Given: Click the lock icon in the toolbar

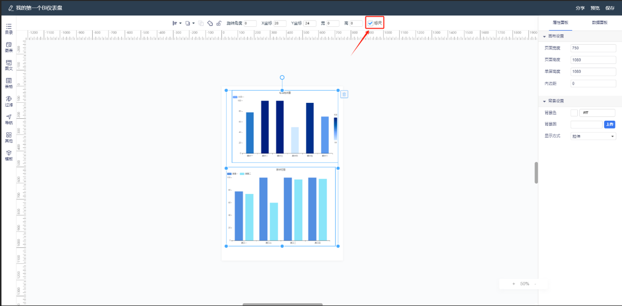Looking at the screenshot, I should (x=219, y=23).
